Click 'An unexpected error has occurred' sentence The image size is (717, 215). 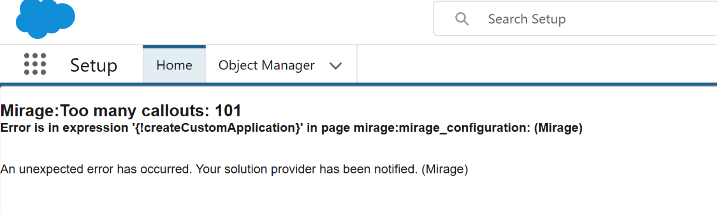point(96,169)
